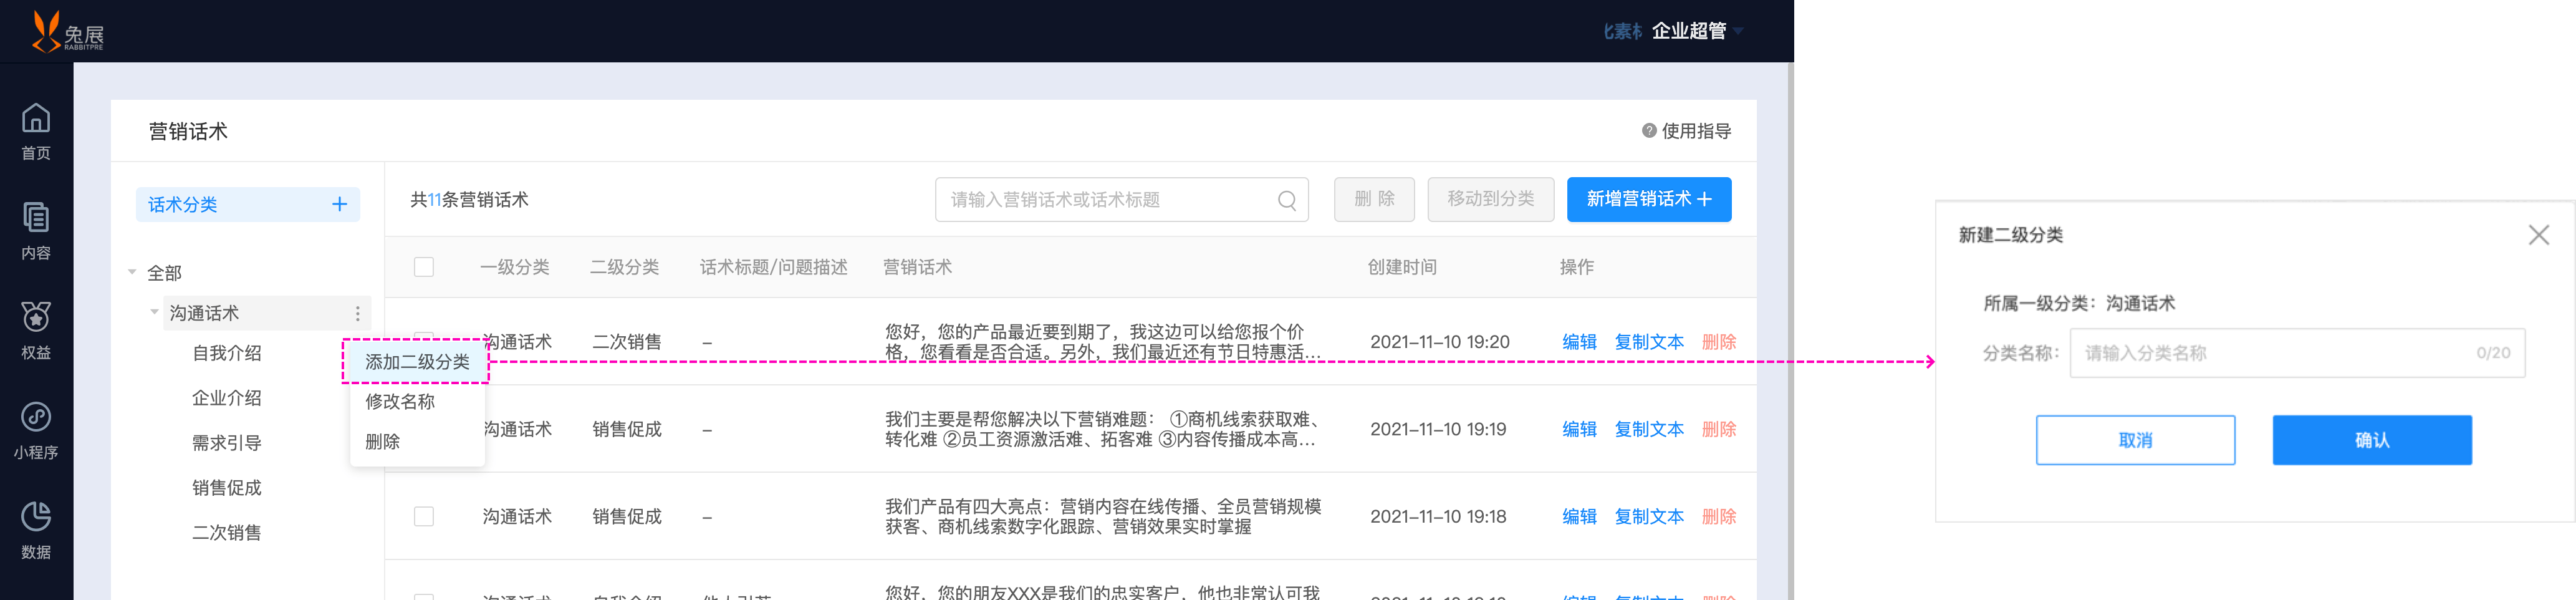
Task: Click the 一级分类 column header
Action: (x=514, y=267)
